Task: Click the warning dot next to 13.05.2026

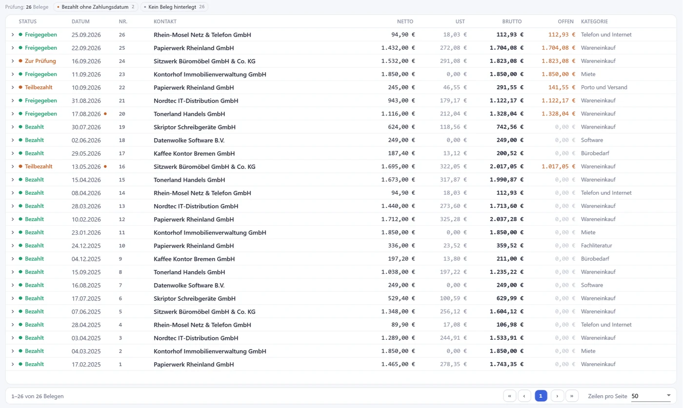Action: pyautogui.click(x=105, y=167)
